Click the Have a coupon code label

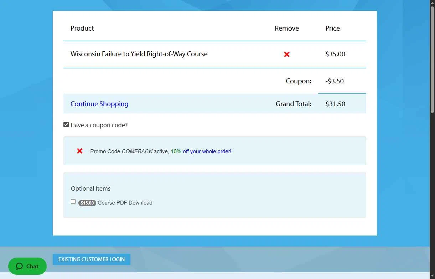(99, 125)
